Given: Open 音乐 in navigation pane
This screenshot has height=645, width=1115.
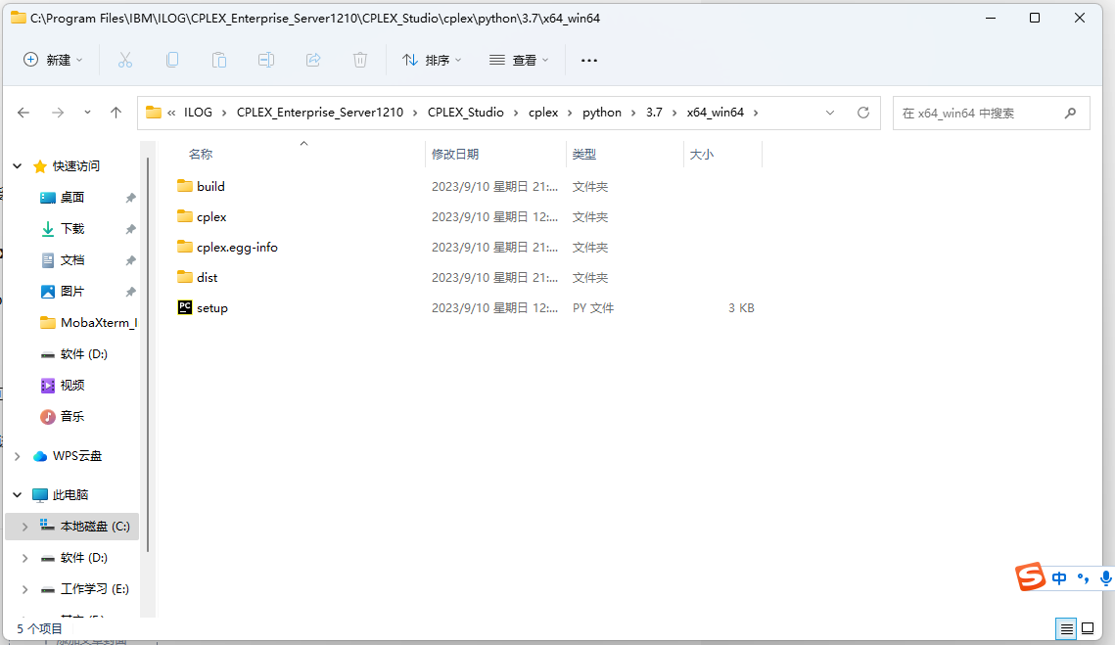Looking at the screenshot, I should pos(71,416).
